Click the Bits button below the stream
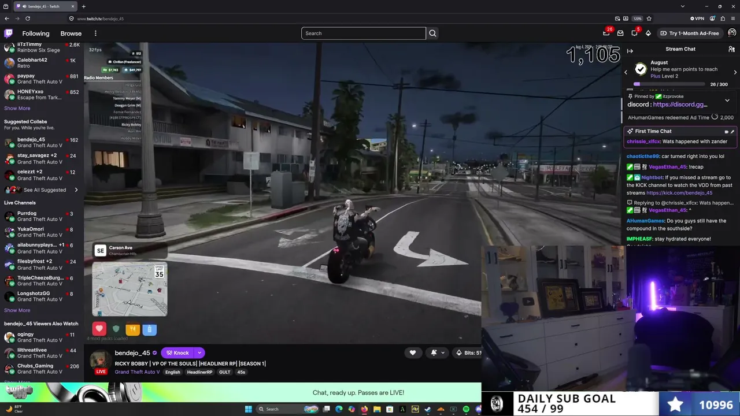Screen dimensions: 740x416 (467, 352)
